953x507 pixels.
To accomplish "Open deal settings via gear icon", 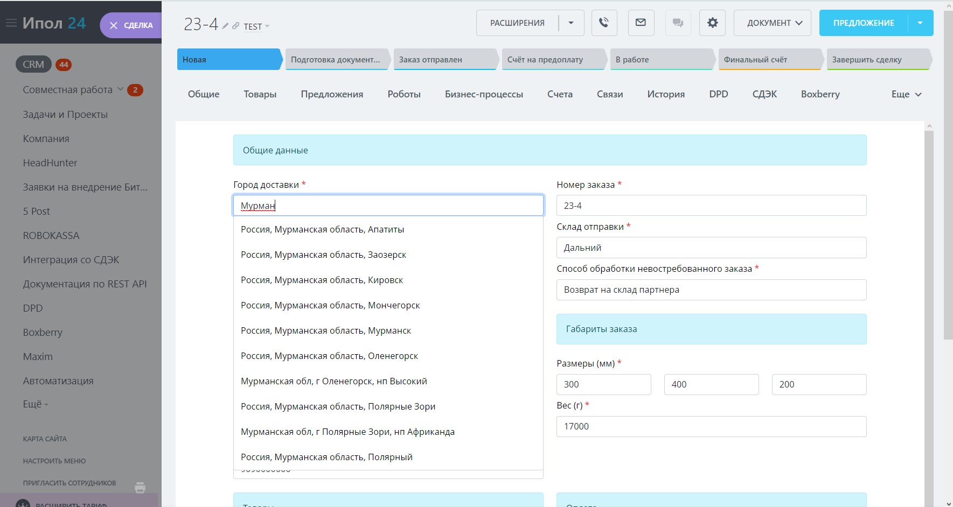I will click(x=712, y=23).
